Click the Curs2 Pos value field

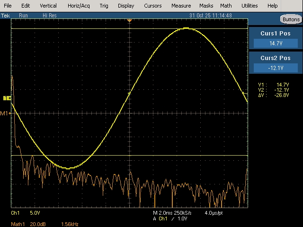[276, 68]
